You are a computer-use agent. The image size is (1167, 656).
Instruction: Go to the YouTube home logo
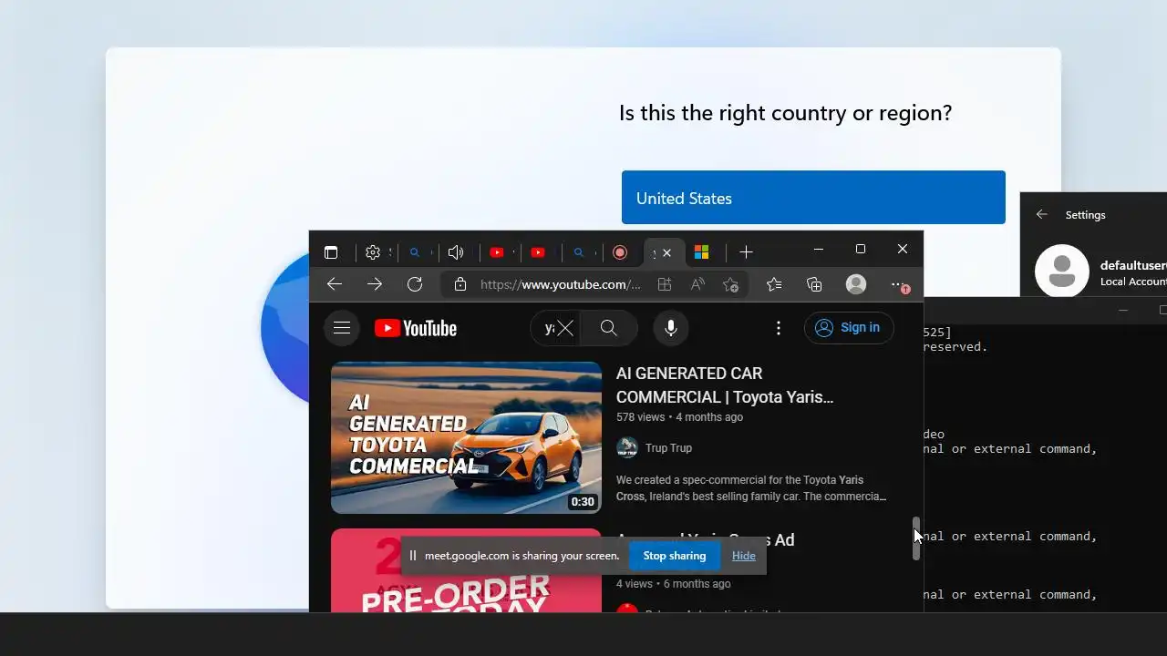click(x=416, y=328)
